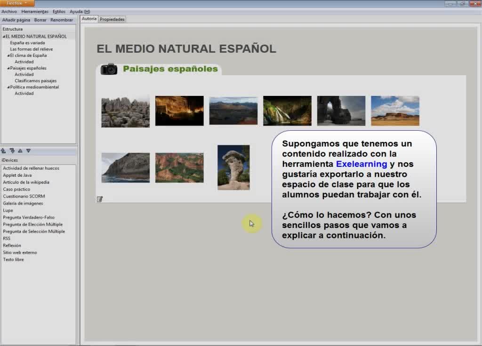The image size is (482, 346).
Task: Click the camera icon beside Paisajes españoles
Action: pyautogui.click(x=109, y=69)
